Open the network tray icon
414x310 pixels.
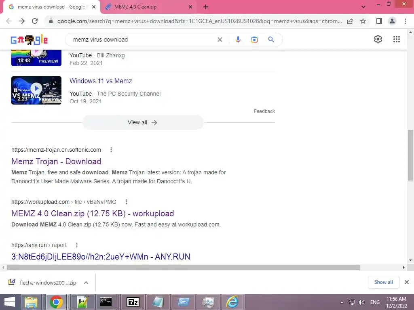coord(352,302)
